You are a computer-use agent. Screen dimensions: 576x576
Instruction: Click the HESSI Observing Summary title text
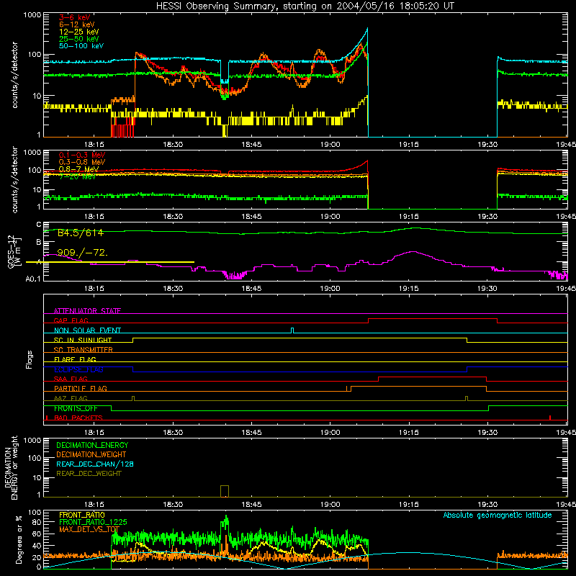305,6
